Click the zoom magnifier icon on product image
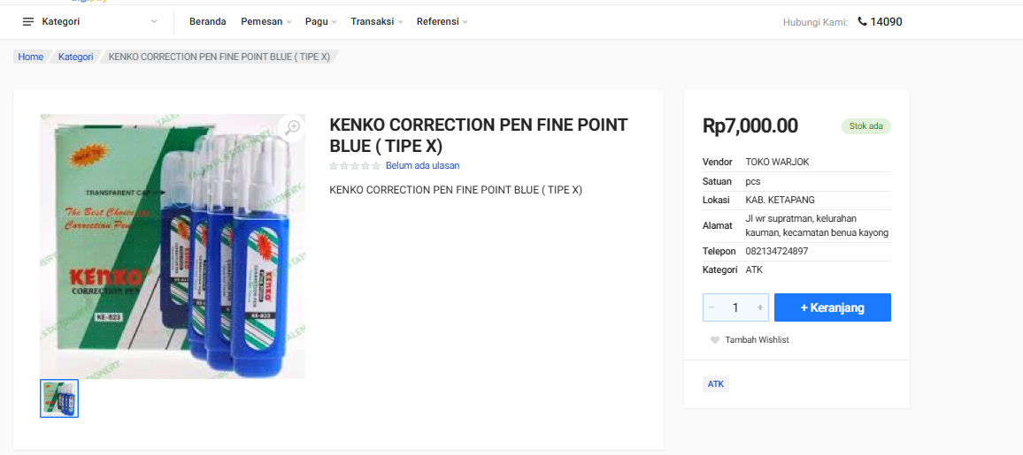The image size is (1023, 455). pyautogui.click(x=293, y=127)
